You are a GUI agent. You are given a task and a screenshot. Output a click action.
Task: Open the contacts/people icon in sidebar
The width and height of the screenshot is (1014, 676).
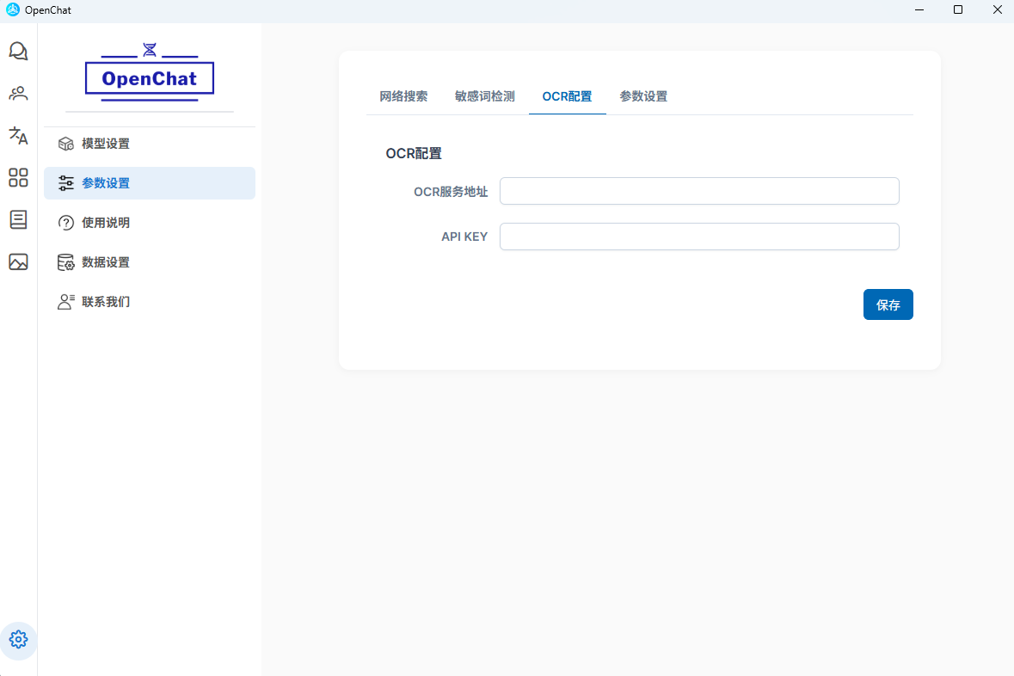click(18, 93)
